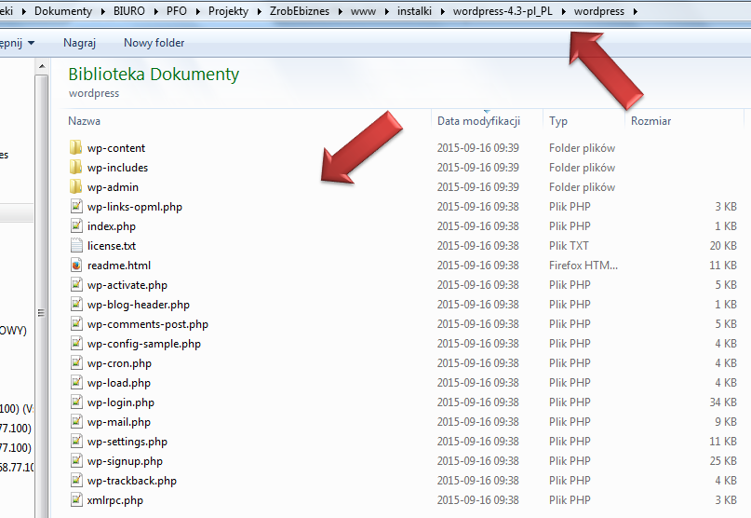Click the xmlrpc.php file icon
Screen dimensions: 751x518
click(76, 500)
